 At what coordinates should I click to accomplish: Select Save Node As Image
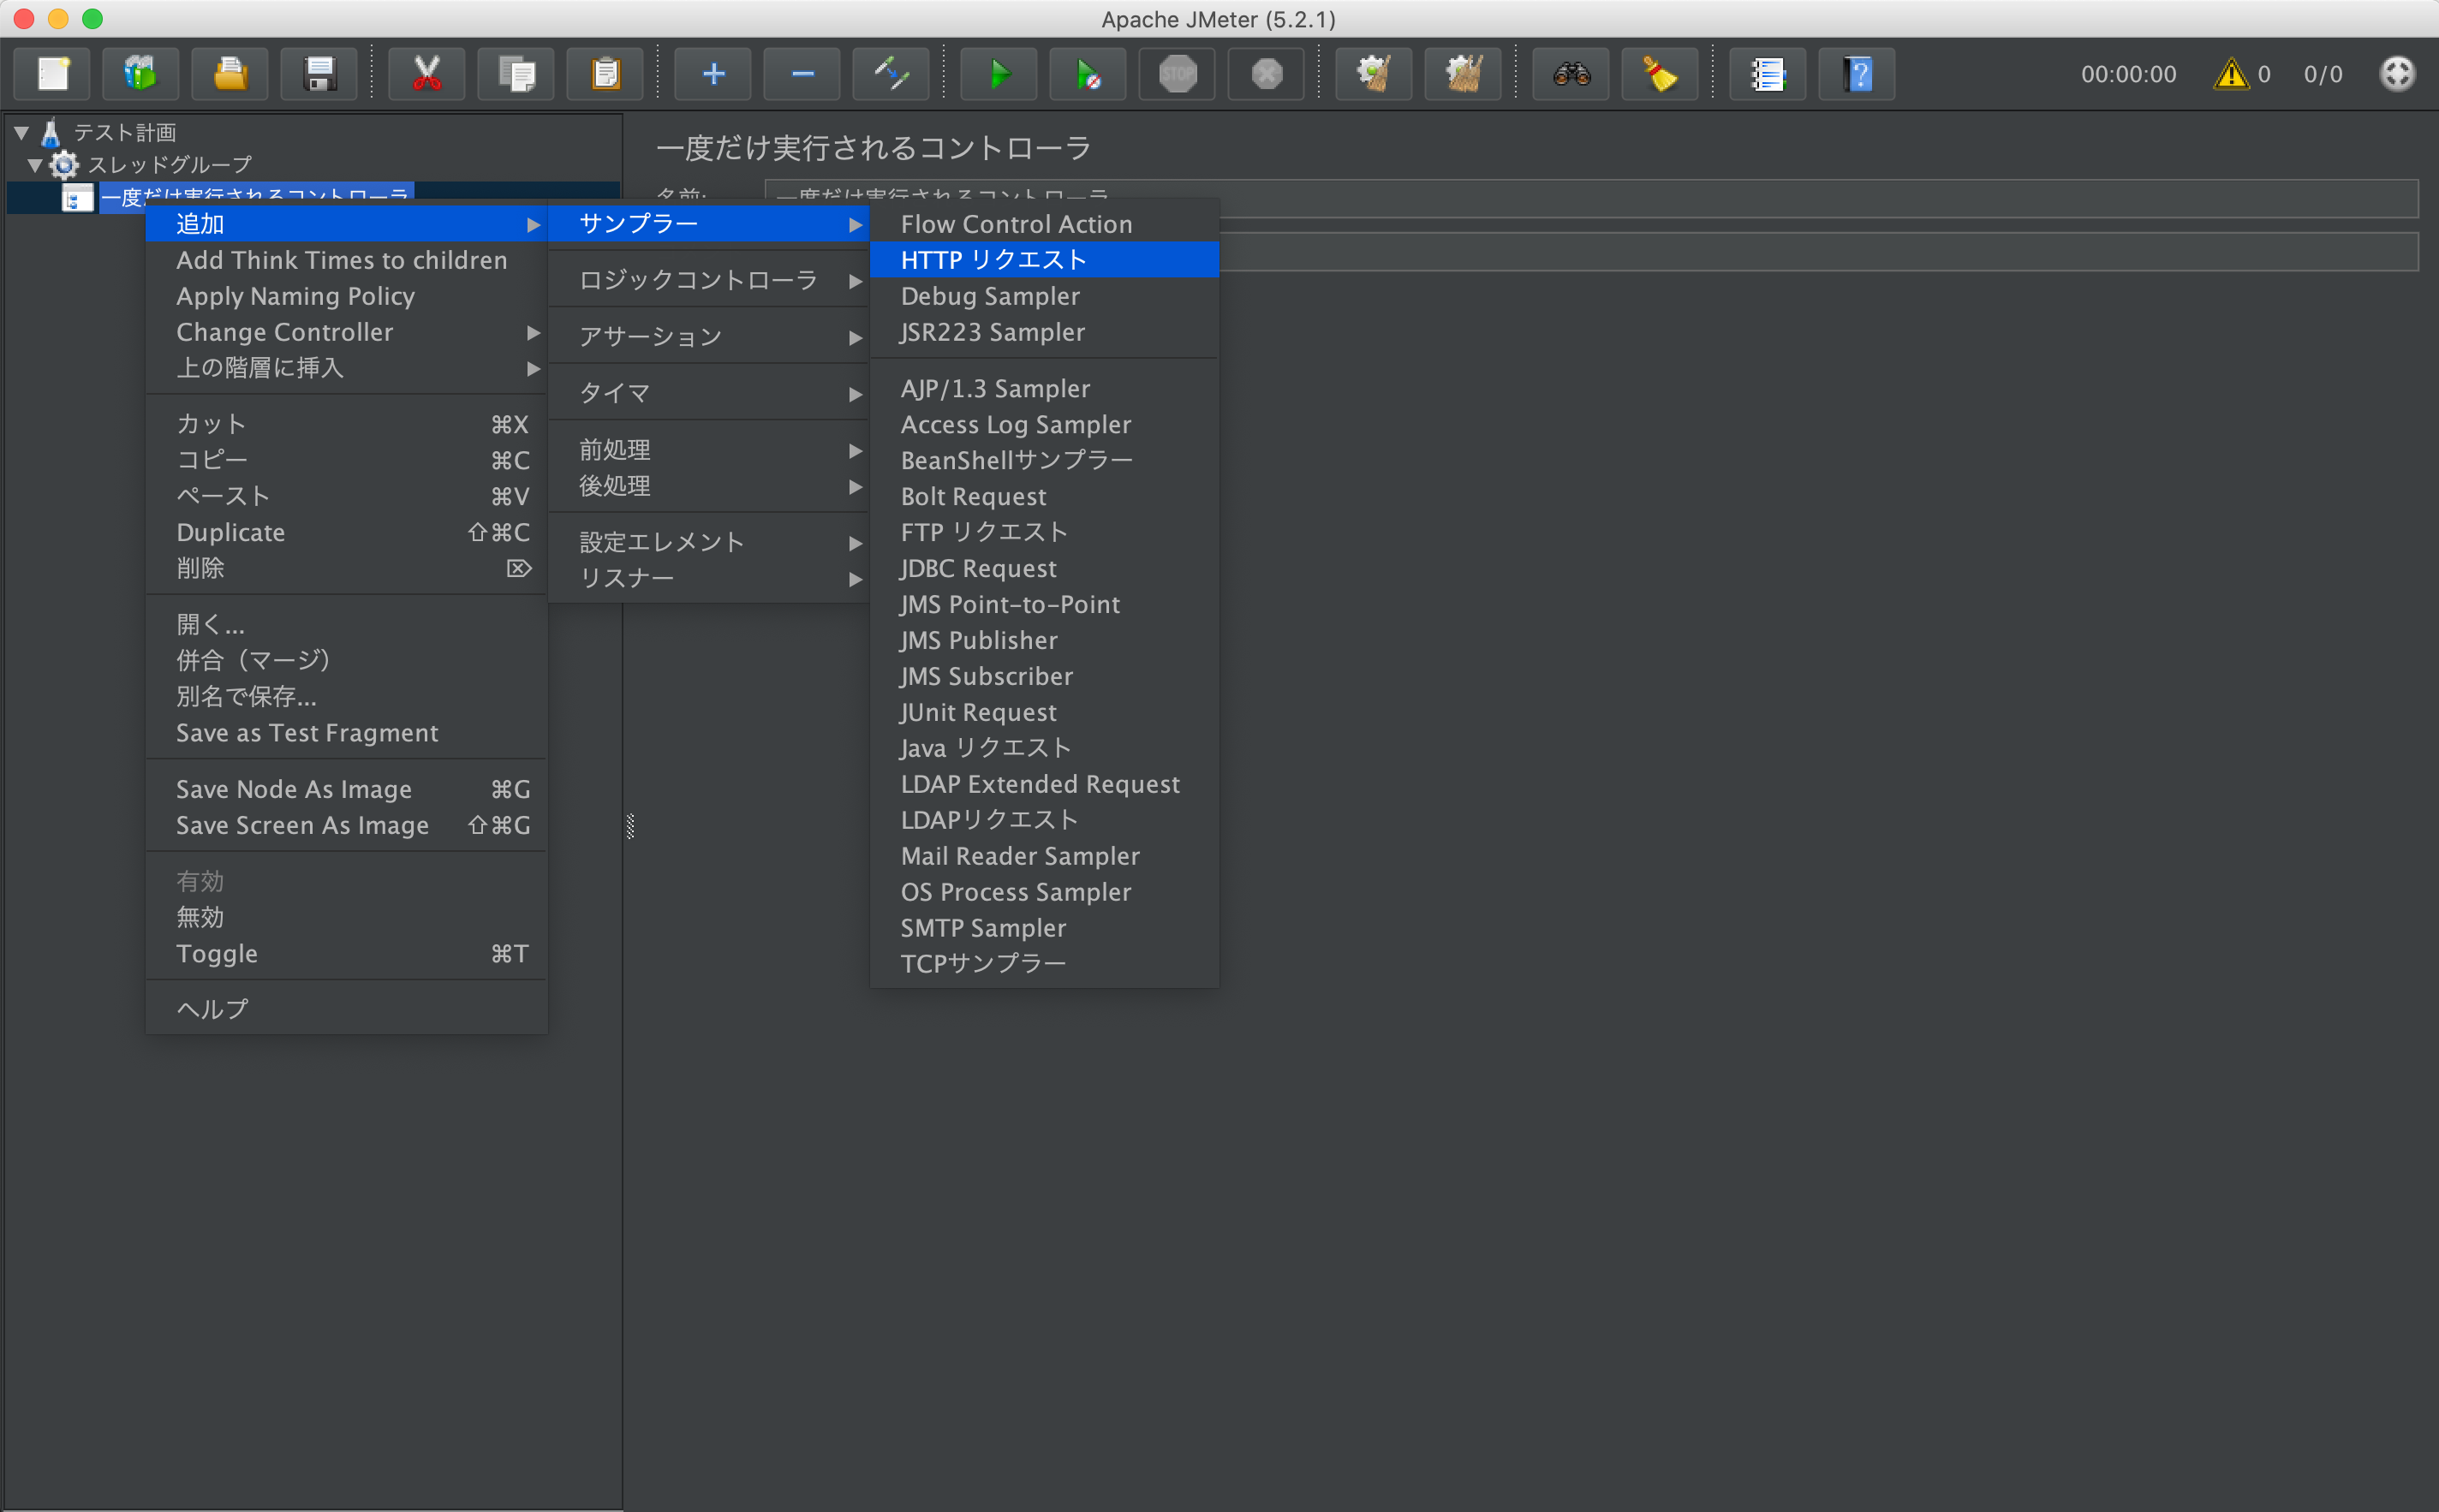346,789
